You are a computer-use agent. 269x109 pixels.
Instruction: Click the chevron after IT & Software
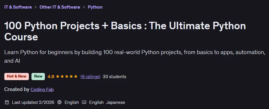click(x=36, y=7)
